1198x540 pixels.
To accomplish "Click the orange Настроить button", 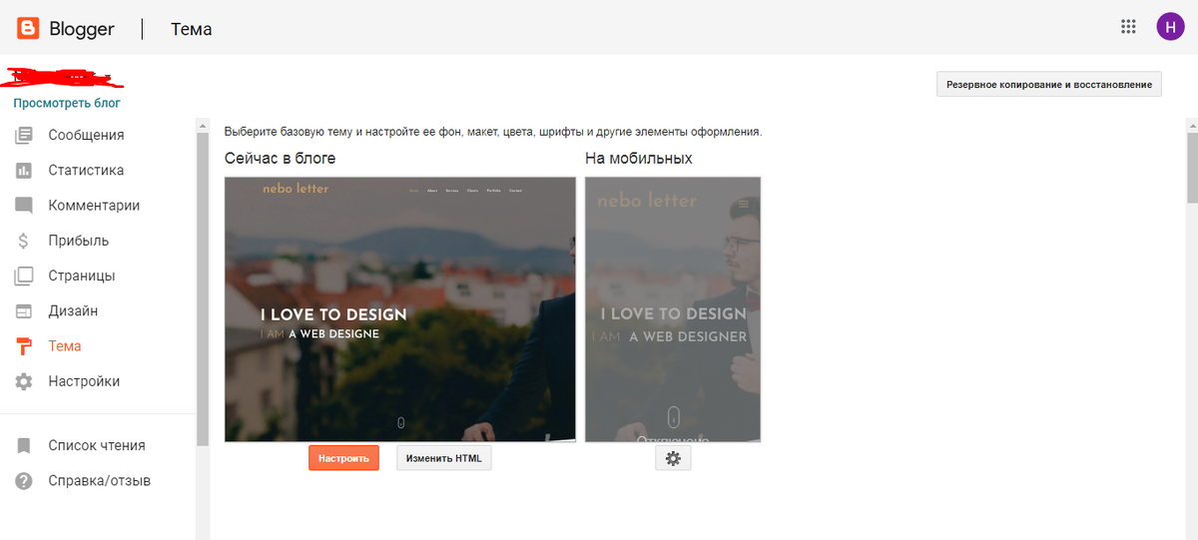I will [343, 458].
